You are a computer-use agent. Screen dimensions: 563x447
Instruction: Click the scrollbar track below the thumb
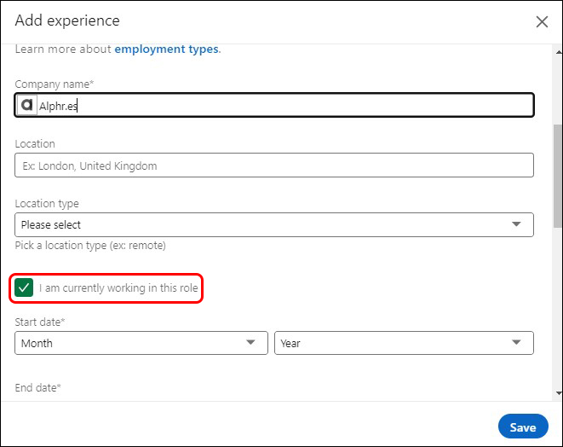point(558,307)
